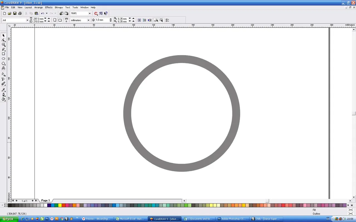Screen dimensions: 356x222
Task: Open the Application Launcher icon
Action: 96,13
